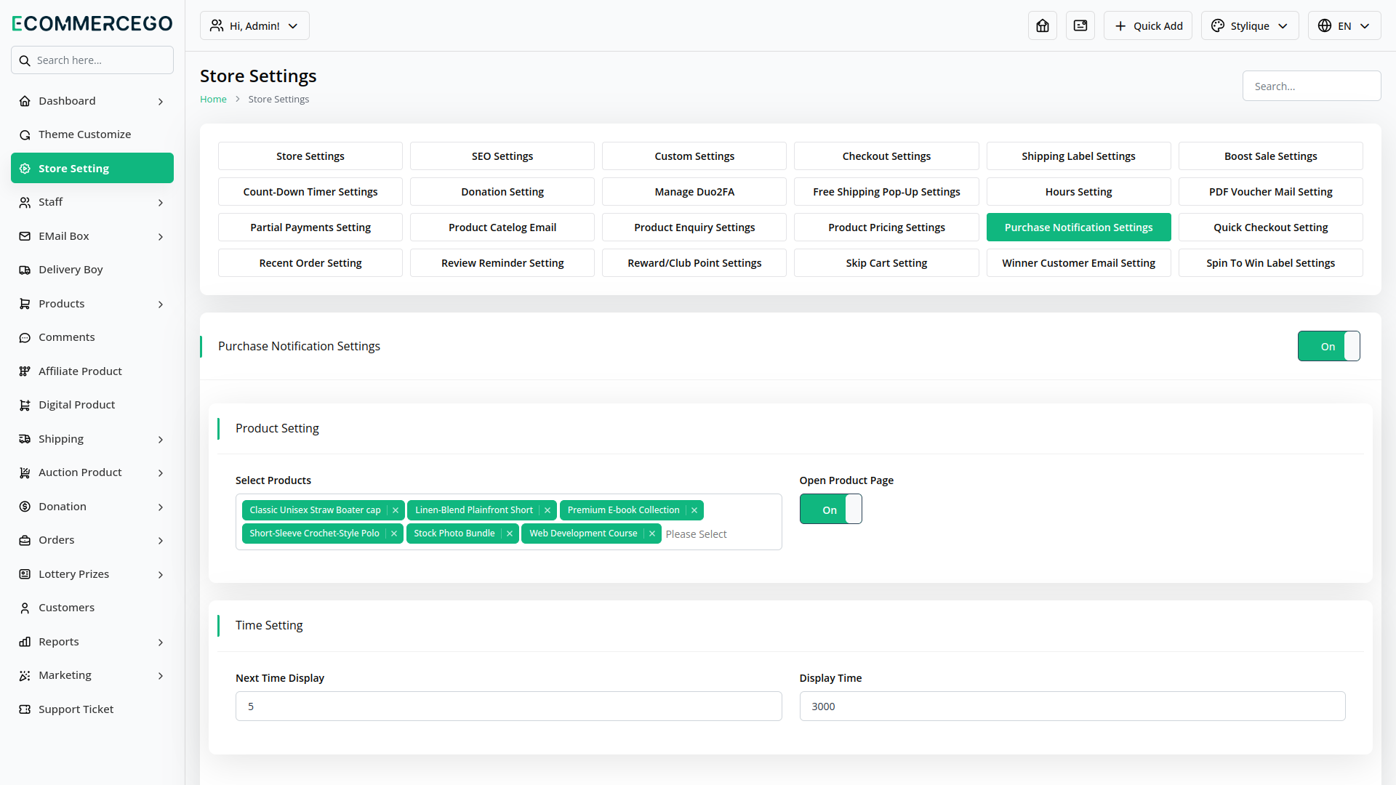
Task: Click the Delivery Boy truck icon
Action: 25,270
